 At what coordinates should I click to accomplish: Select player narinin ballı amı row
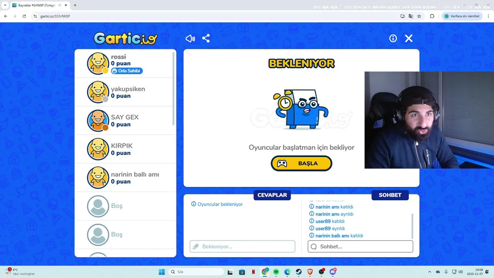click(125, 178)
